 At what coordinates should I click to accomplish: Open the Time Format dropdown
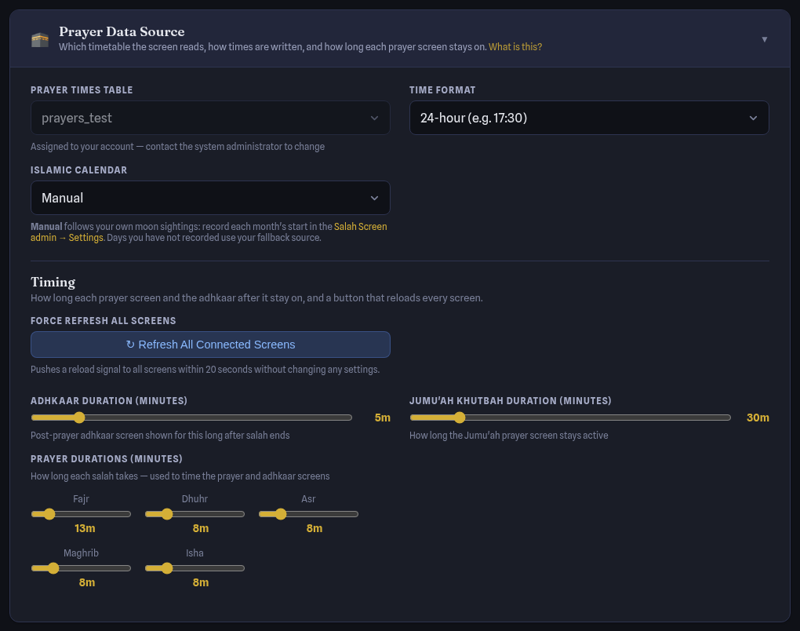[589, 118]
